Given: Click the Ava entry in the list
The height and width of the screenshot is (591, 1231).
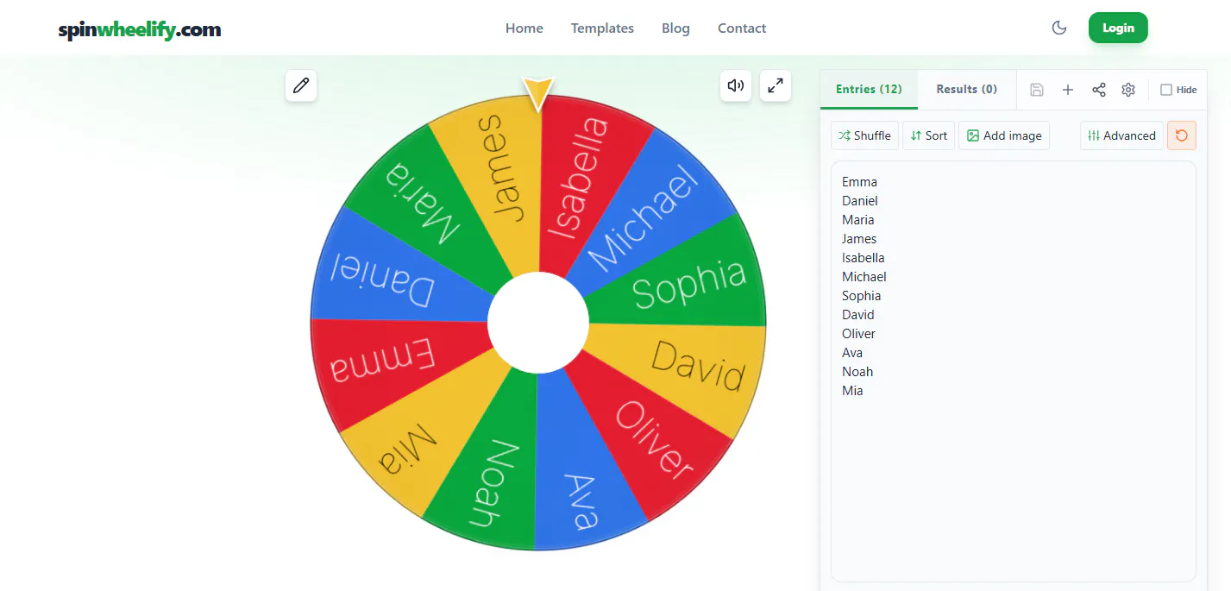Looking at the screenshot, I should 852,353.
